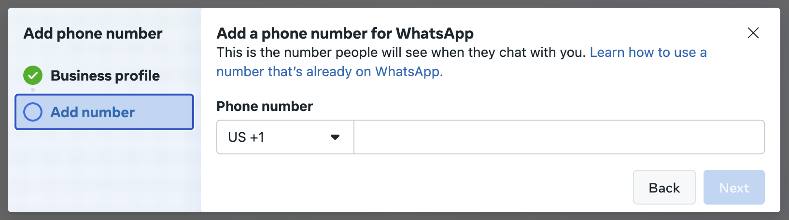789x220 pixels.
Task: Click the 'Add a phone number for WhatsApp' heading
Action: point(345,33)
